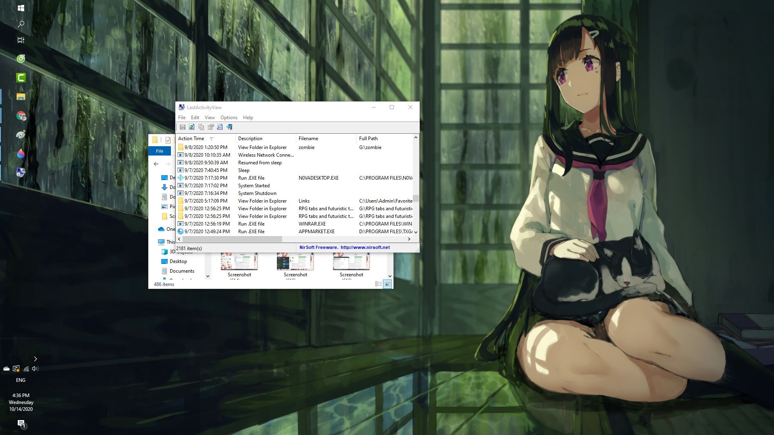
Task: Open the nirsoft.net website link
Action: point(365,247)
